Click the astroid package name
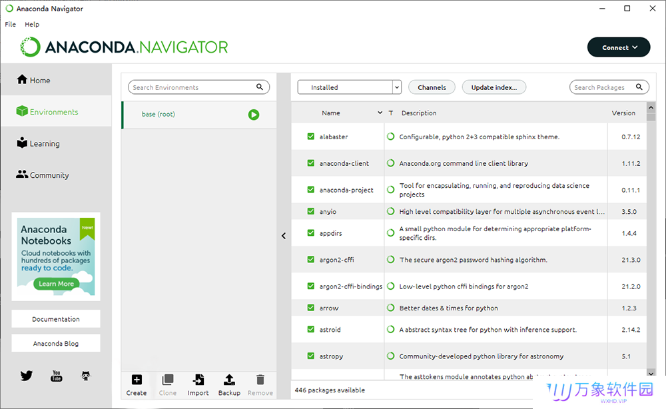Screen dimensions: 666x409 tap(330, 329)
